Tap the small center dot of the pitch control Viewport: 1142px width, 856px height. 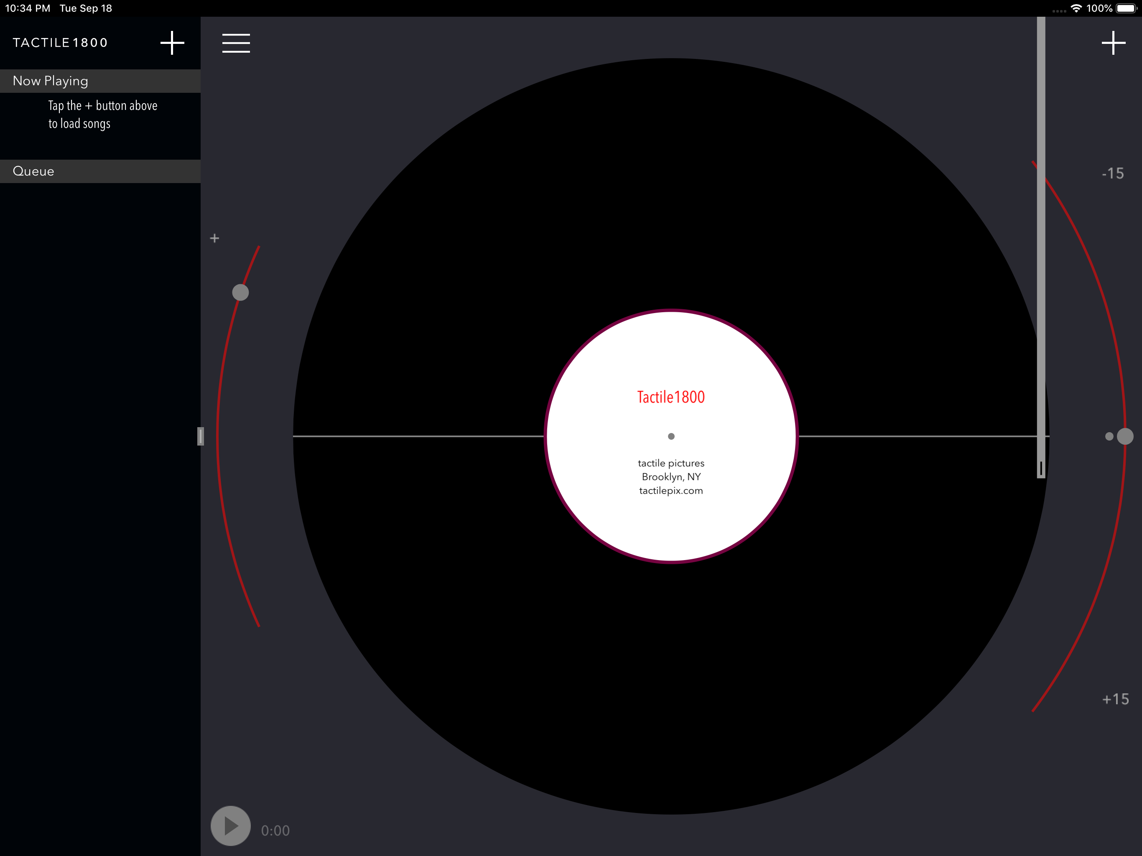[1109, 436]
